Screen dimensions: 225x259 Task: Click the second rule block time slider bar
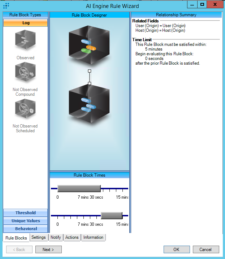click(x=111, y=216)
